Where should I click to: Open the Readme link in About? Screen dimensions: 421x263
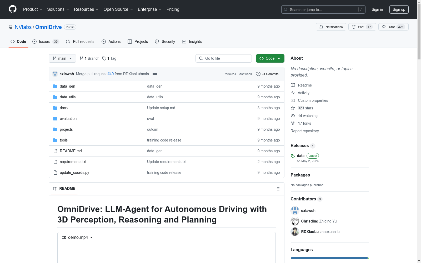[301, 85]
